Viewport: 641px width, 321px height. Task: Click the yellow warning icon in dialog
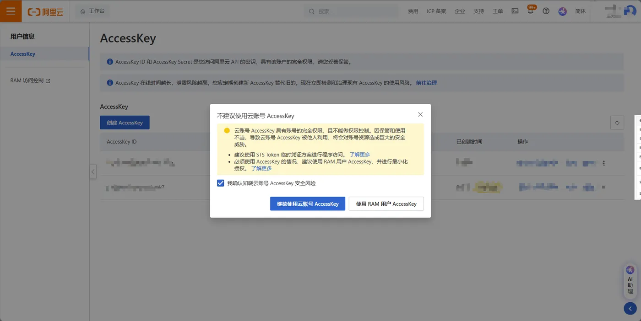pos(227,130)
